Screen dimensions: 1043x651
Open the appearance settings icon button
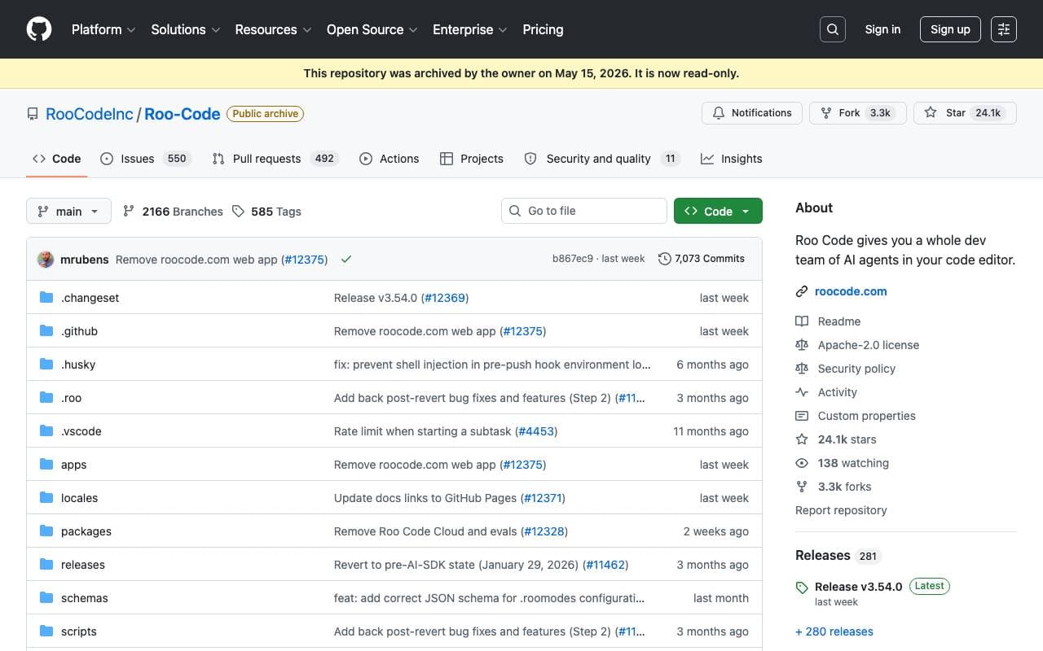1004,29
